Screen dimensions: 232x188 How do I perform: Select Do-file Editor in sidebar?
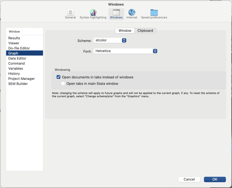pos(19,48)
